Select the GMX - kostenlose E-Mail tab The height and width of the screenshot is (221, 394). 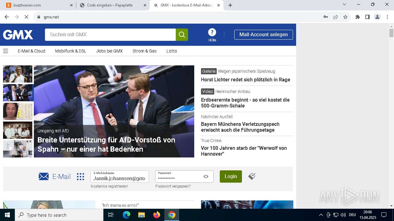click(186, 5)
